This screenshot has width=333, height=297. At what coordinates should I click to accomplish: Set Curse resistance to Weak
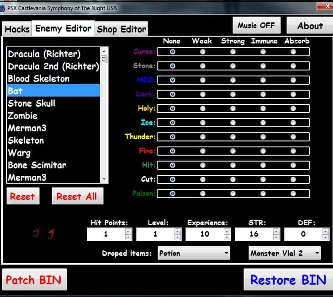203,52
